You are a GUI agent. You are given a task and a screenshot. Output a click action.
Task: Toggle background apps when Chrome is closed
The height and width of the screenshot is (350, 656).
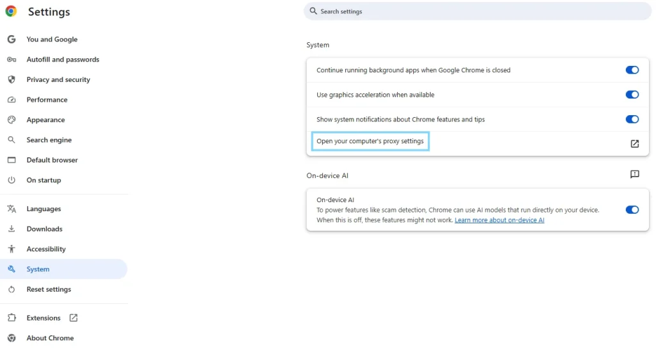tap(632, 70)
